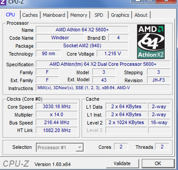Confirm with the OK button
The width and height of the screenshot is (178, 170).
click(158, 163)
